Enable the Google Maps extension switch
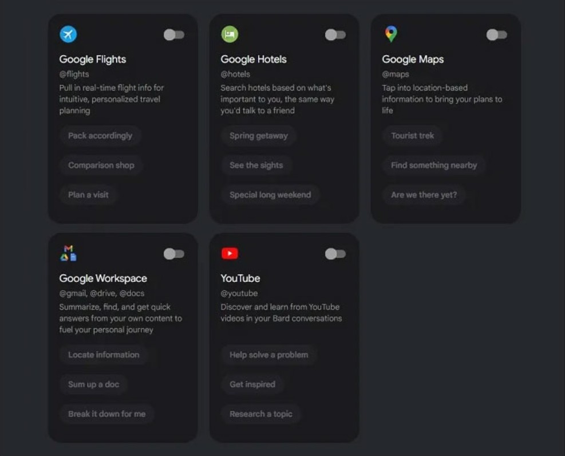565x456 pixels. click(x=497, y=35)
